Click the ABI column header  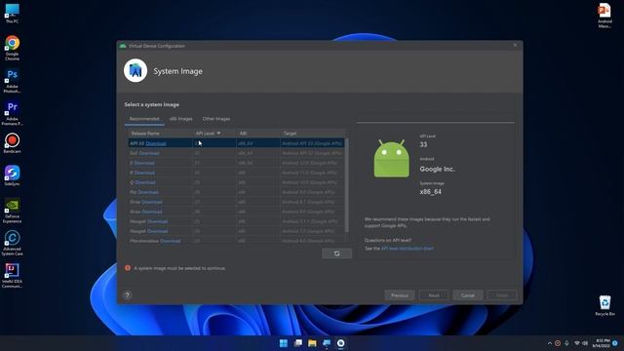pyautogui.click(x=258, y=134)
